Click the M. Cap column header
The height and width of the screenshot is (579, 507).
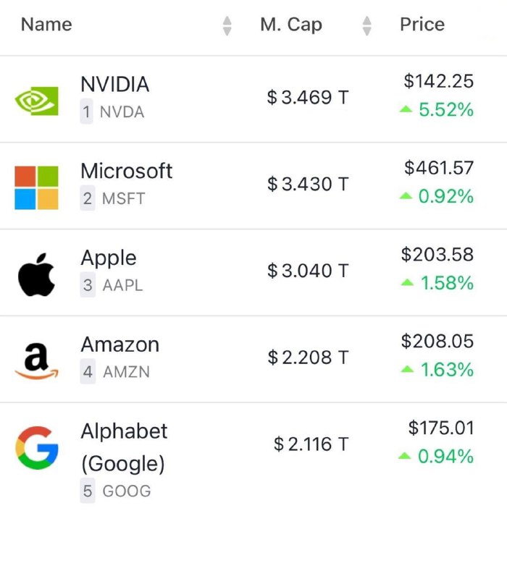pyautogui.click(x=291, y=25)
